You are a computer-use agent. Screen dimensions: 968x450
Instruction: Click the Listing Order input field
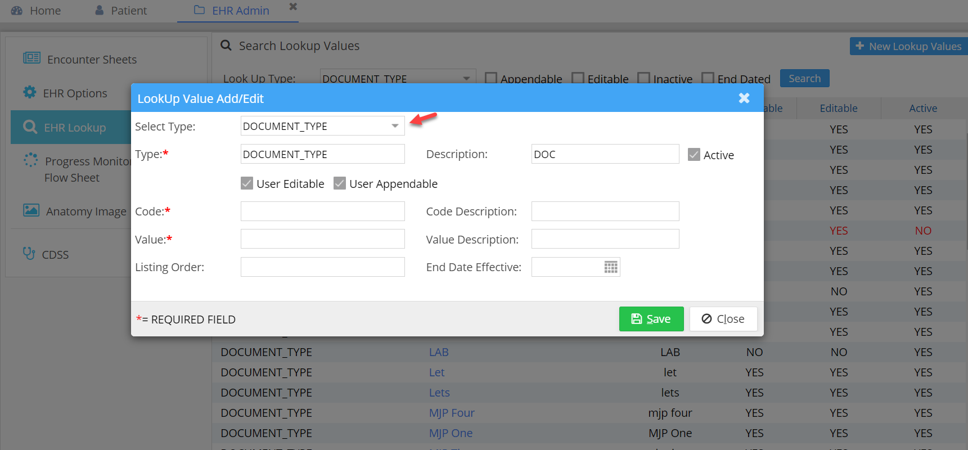click(322, 267)
